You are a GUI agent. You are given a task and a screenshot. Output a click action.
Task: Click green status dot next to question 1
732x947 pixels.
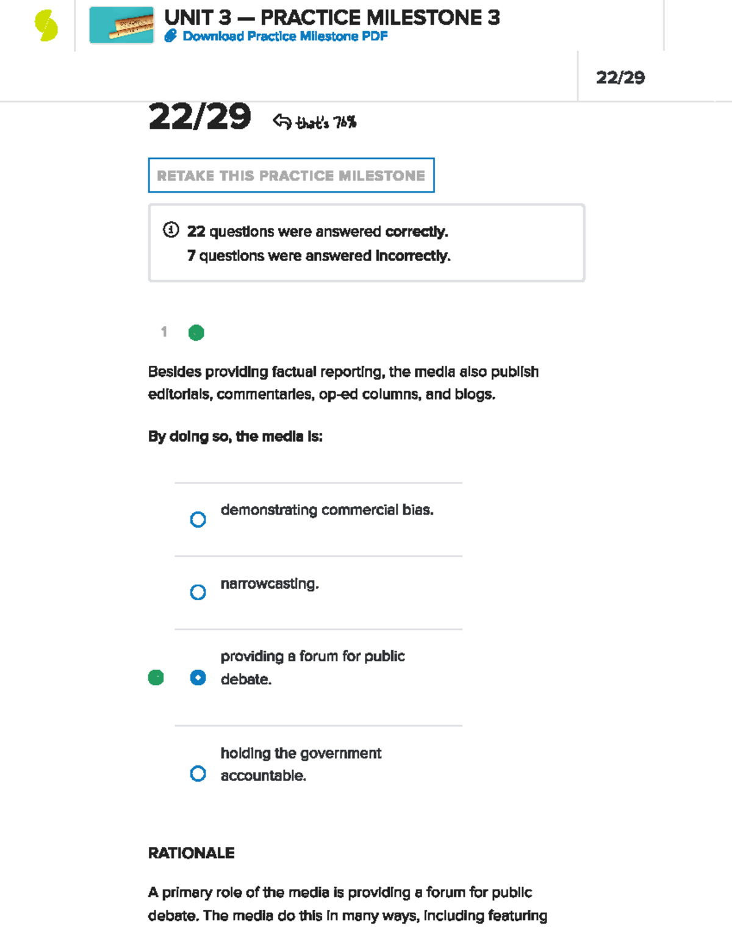[196, 332]
